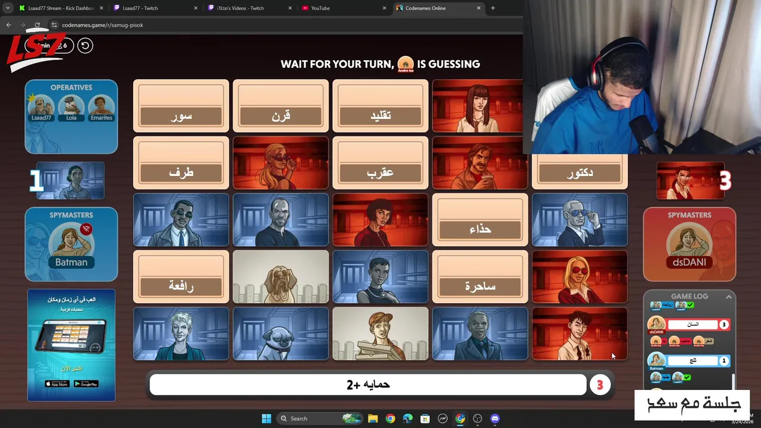Click the current clue text حمايه +2
Image resolution: width=761 pixels, height=428 pixels.
coord(368,385)
